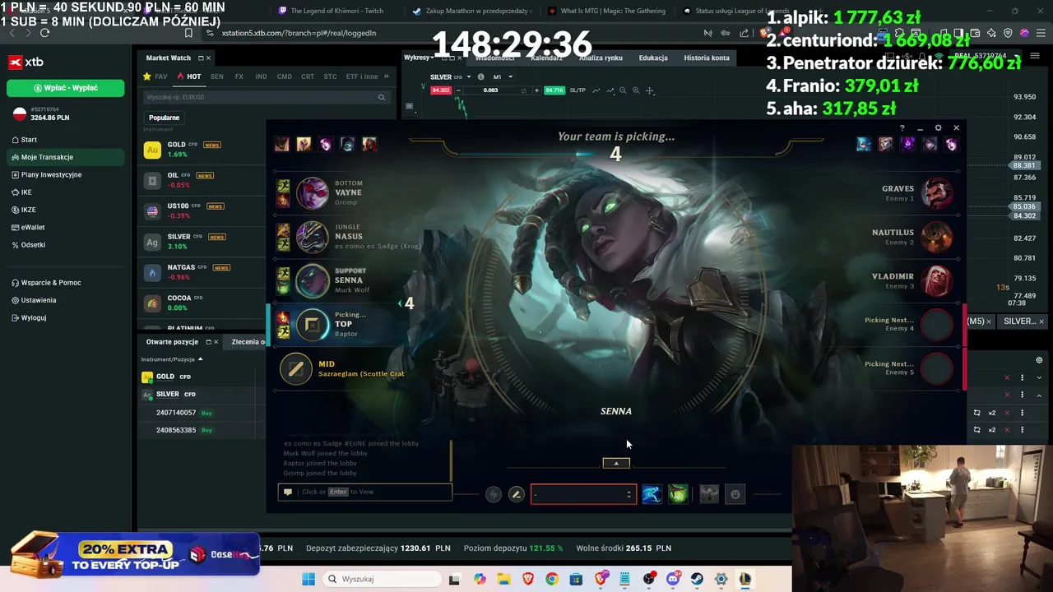The height and width of the screenshot is (592, 1053).
Task: Open the emote picker smiley icon
Action: coord(735,494)
